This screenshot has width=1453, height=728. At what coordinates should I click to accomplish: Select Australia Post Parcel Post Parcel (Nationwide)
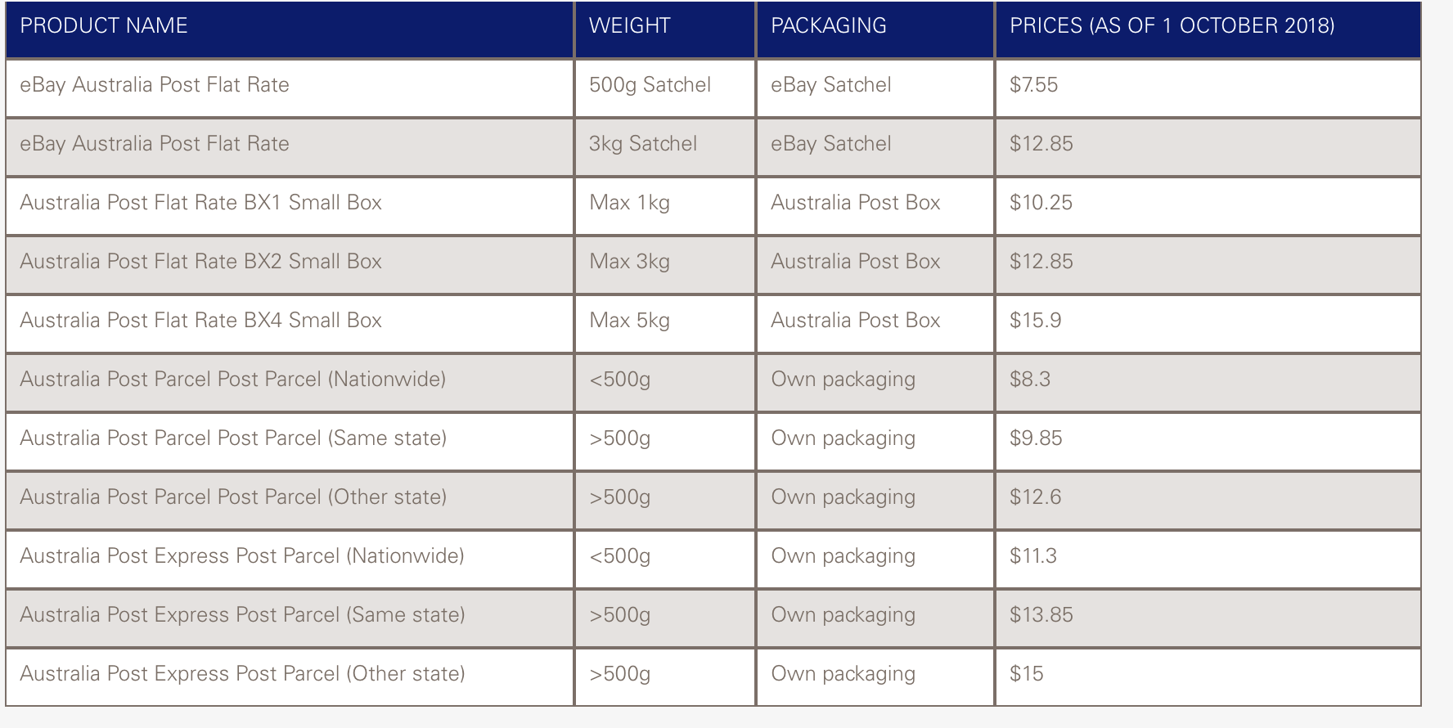tap(232, 380)
